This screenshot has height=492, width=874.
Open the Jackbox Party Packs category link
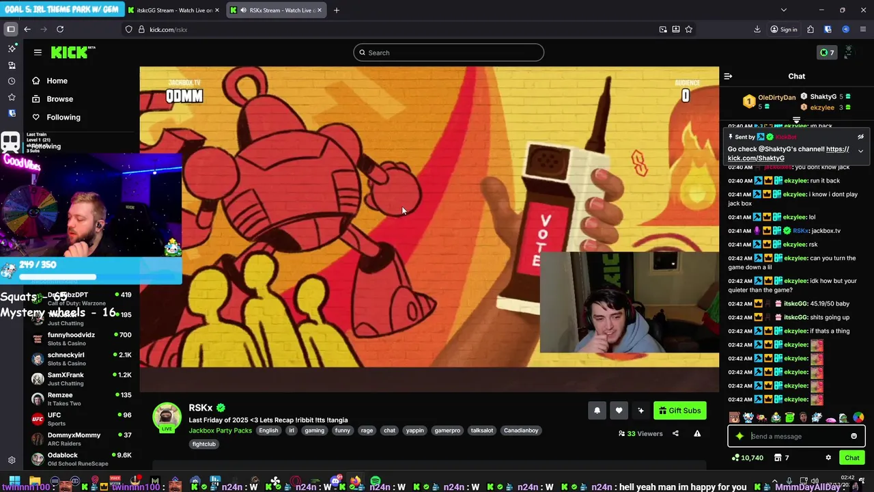click(220, 430)
